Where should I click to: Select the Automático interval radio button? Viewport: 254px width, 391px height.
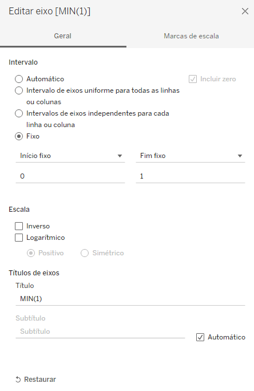click(19, 79)
